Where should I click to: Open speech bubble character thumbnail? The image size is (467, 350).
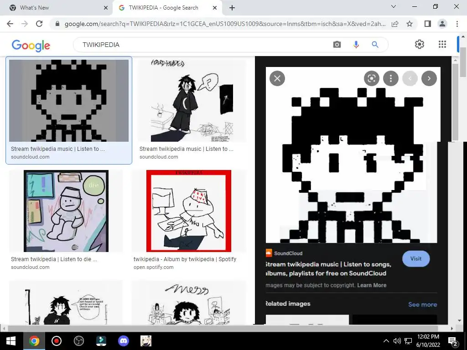click(66, 303)
